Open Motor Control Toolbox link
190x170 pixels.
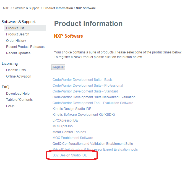[69, 132]
